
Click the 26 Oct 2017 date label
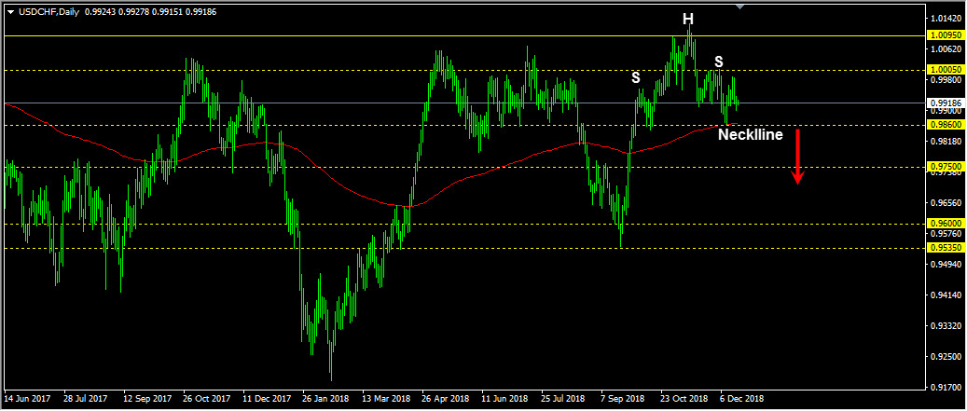tap(206, 398)
